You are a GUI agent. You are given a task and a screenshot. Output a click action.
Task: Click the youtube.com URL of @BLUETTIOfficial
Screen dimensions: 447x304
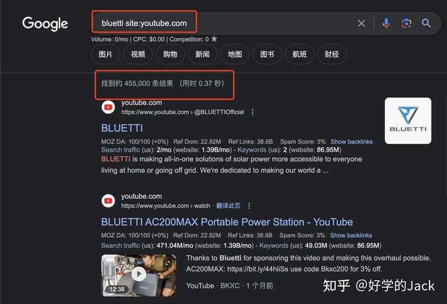point(183,112)
